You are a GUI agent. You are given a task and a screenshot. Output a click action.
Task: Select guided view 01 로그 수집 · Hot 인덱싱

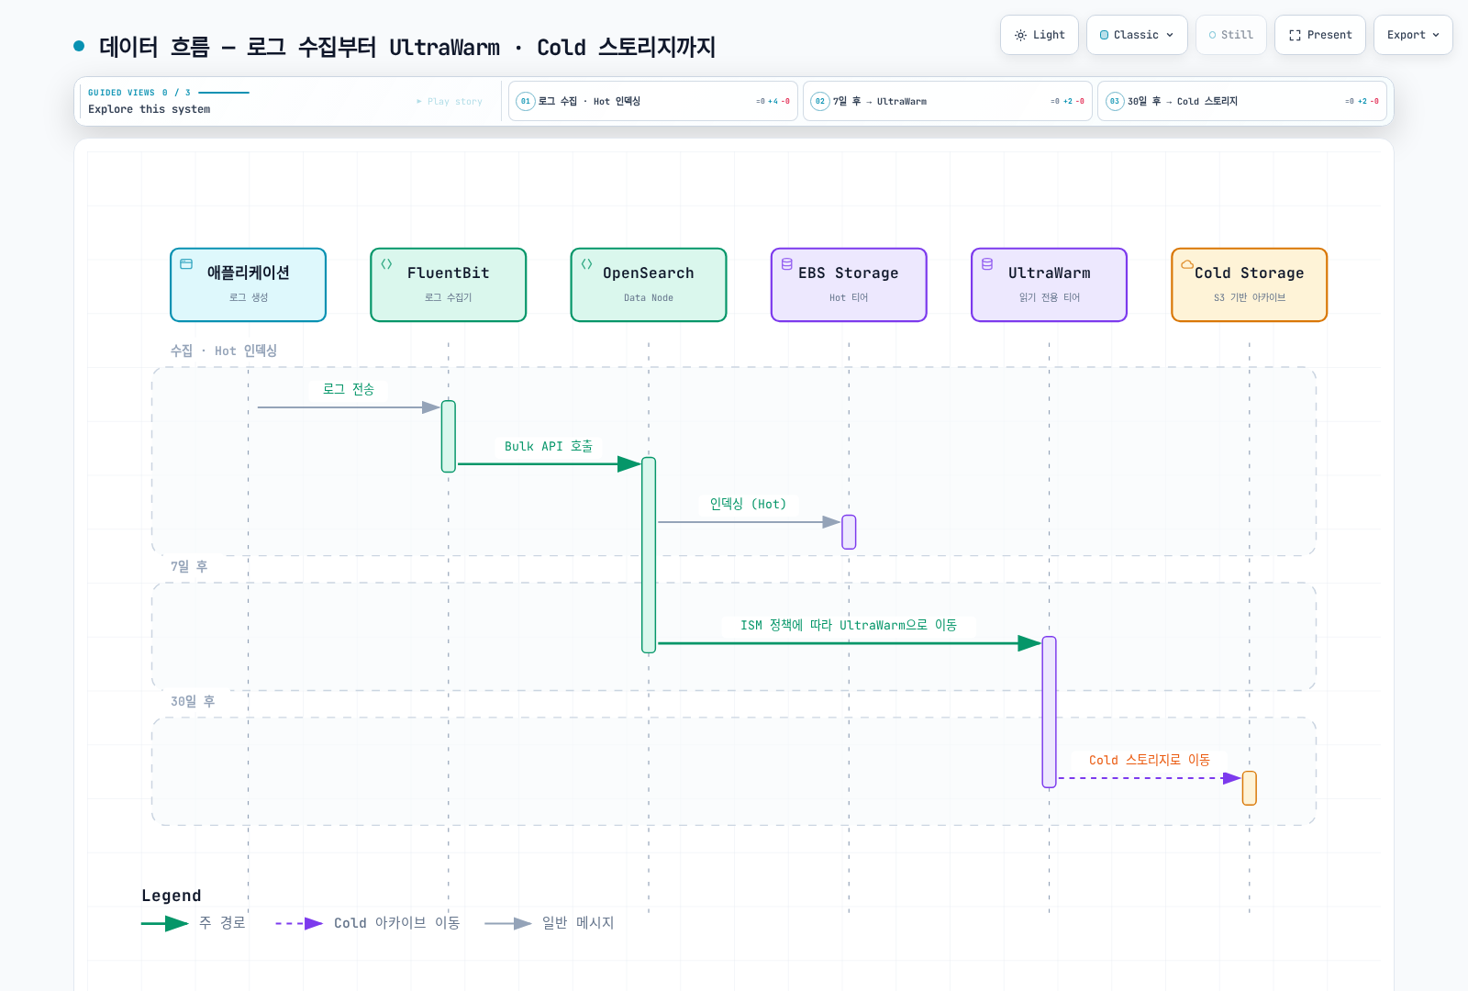[x=653, y=101]
